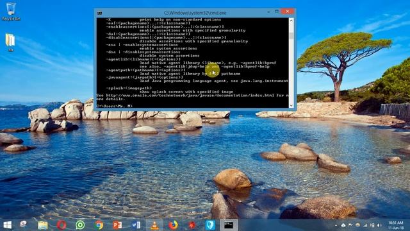Open the second taskbar icon beside Start

pos(24,225)
